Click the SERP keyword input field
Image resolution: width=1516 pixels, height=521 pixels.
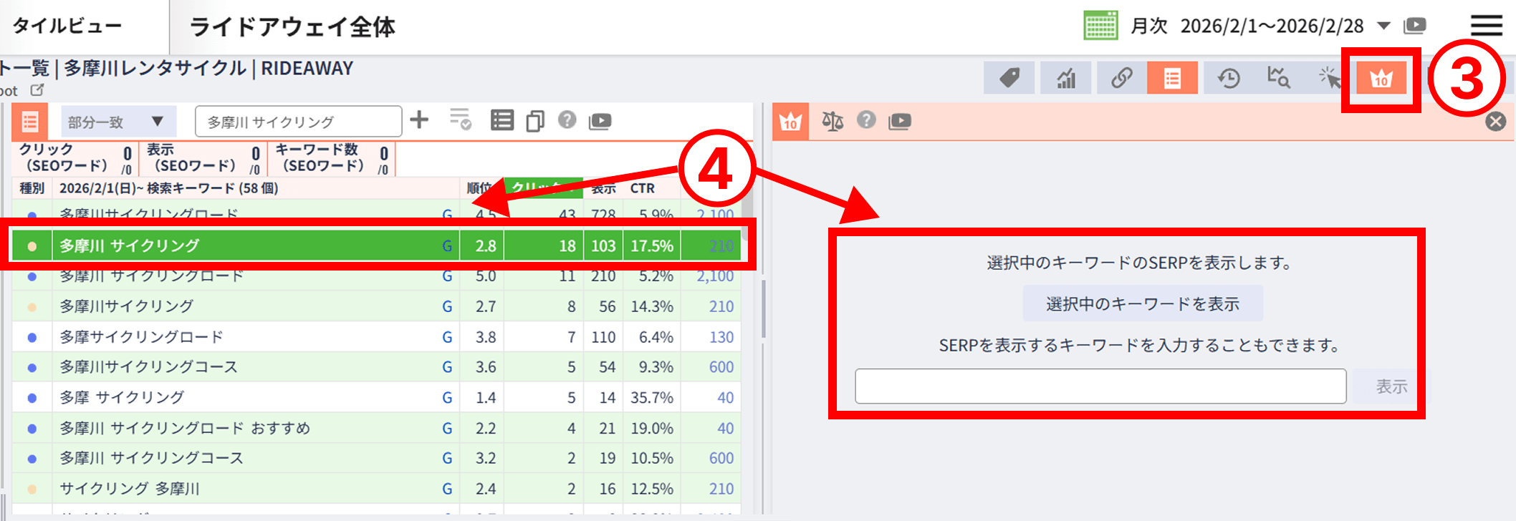pos(1100,386)
